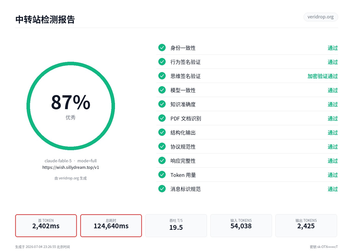Click 通过 status for 响应完整性 row
Image resolution: width=353 pixels, height=252 pixels.
[x=333, y=161]
